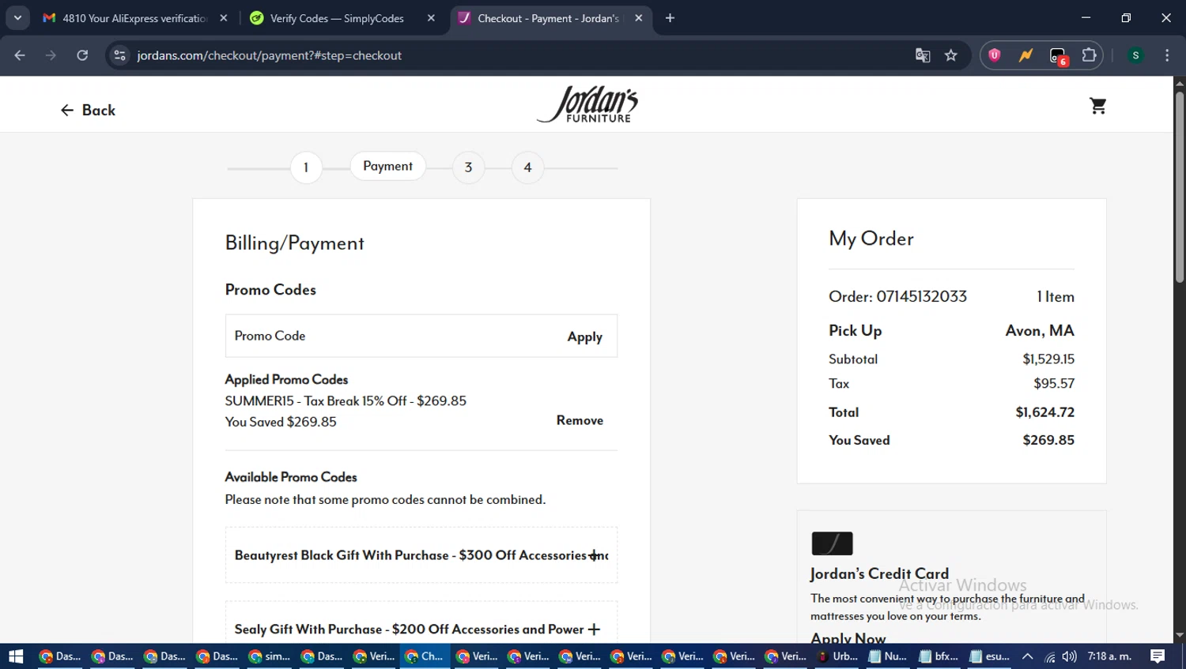Image resolution: width=1186 pixels, height=669 pixels.
Task: Open the 'bfx...' Notepad taskbar window
Action: point(939,656)
